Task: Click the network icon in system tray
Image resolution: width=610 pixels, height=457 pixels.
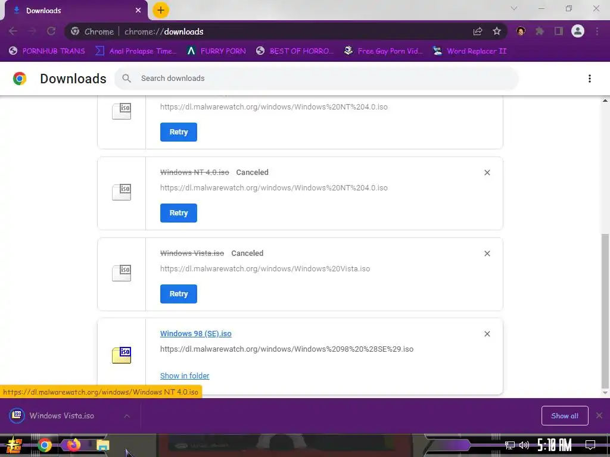Action: pos(509,445)
